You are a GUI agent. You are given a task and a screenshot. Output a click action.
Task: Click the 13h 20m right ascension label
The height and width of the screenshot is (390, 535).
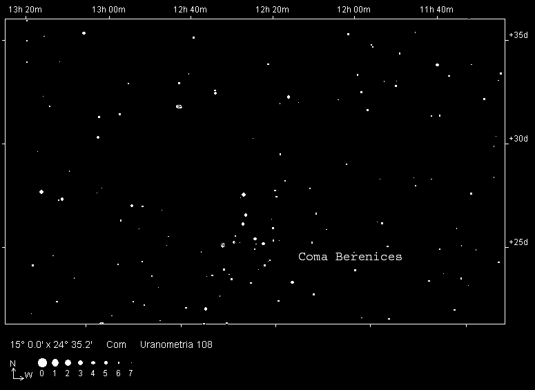pos(25,10)
